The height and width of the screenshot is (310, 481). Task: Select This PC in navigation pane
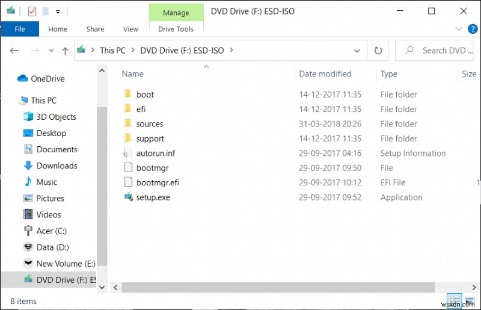pos(38,101)
